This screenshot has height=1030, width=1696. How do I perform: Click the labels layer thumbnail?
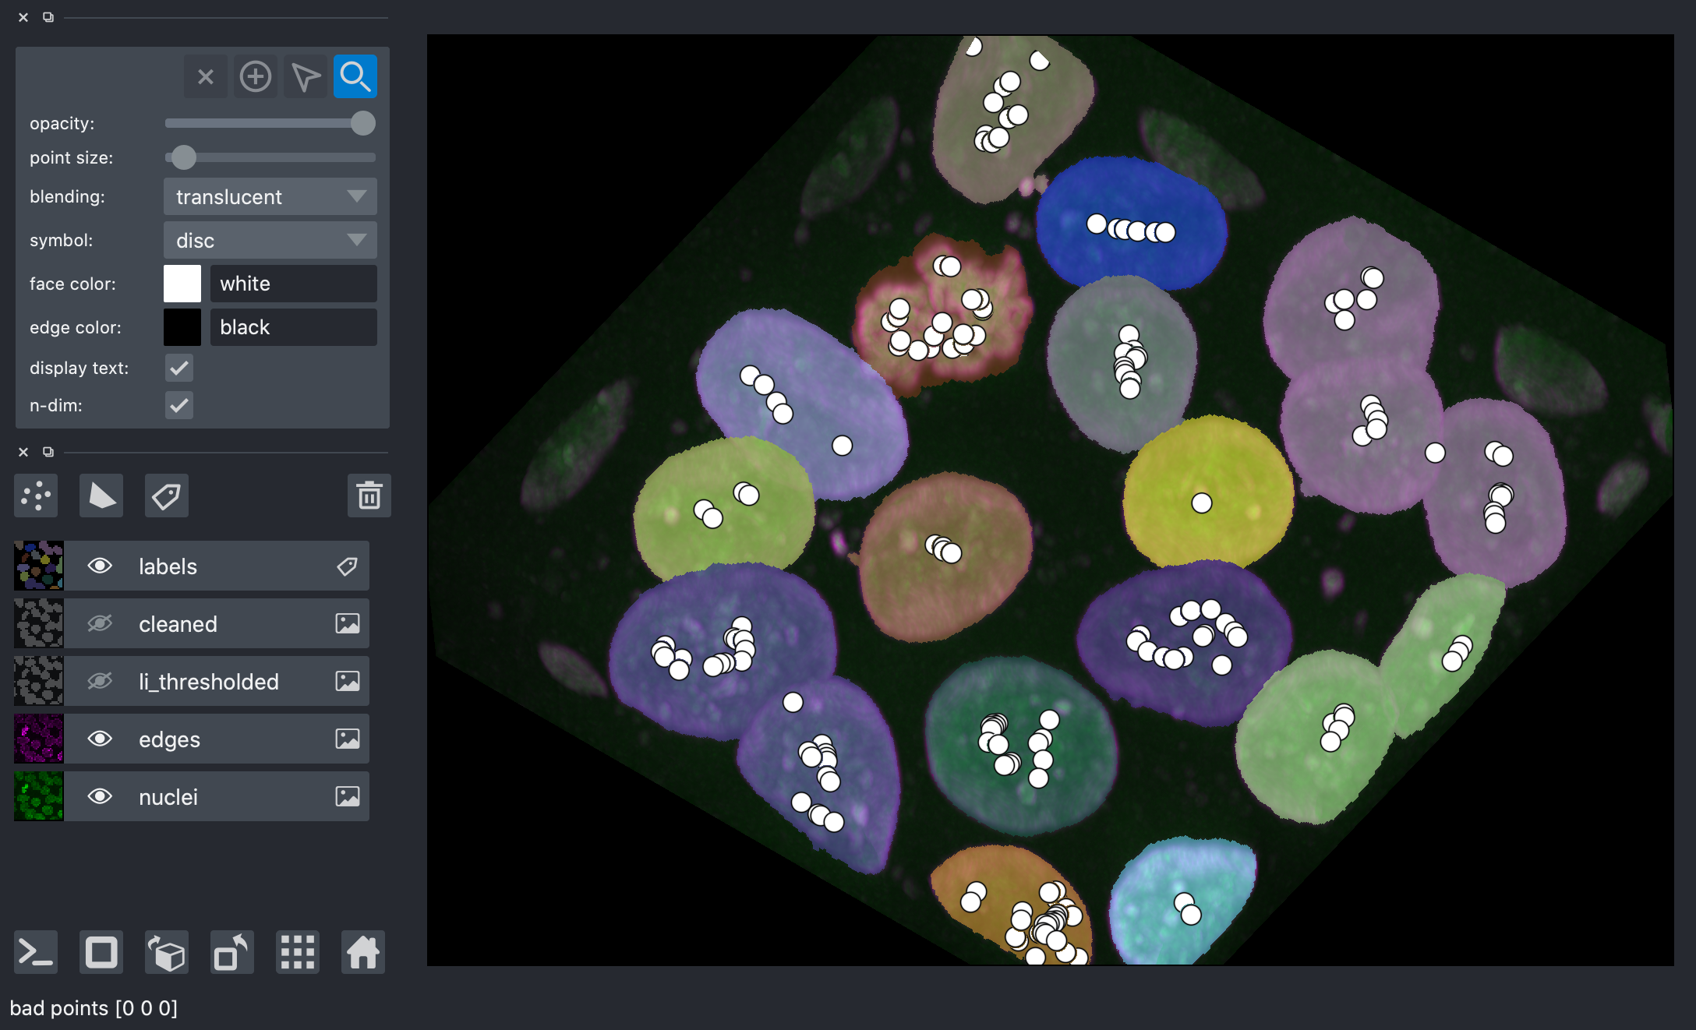pos(39,566)
